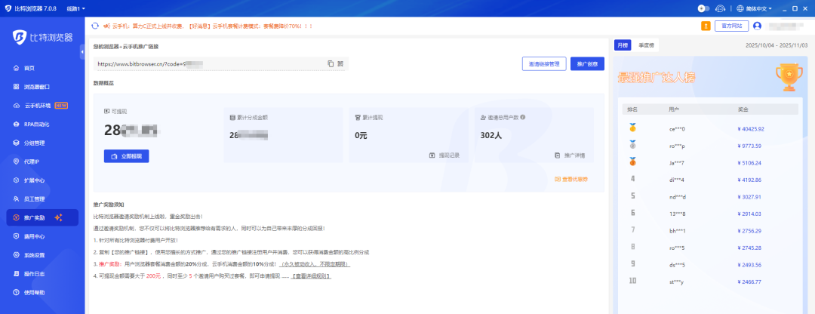The image size is (815, 314).
Task: Click ranking row user Ja***7
Action: [677, 163]
